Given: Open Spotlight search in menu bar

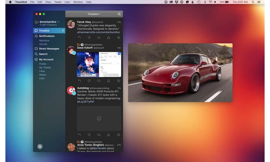Looking at the screenshot, I should click(x=253, y=2).
